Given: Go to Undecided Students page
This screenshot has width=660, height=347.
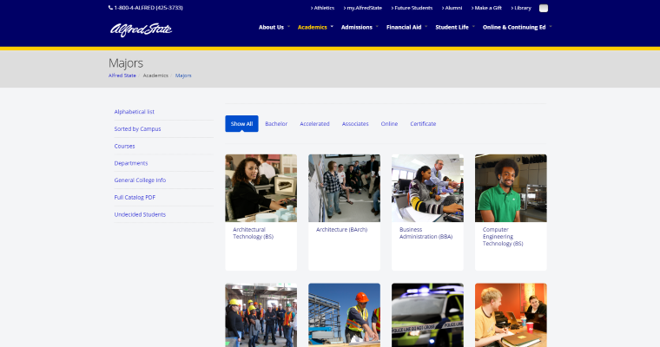Looking at the screenshot, I should pos(140,214).
